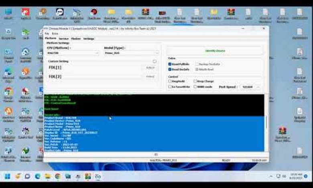Open the This PC desktop icon

click(8, 14)
